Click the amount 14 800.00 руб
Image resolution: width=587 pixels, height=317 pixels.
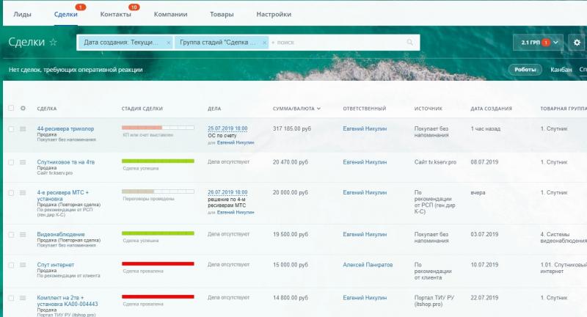tap(291, 297)
